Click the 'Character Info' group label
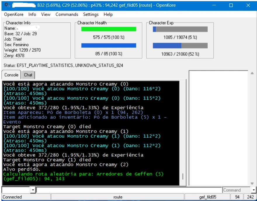Viewport: 257px width, 201px height. (18, 23)
